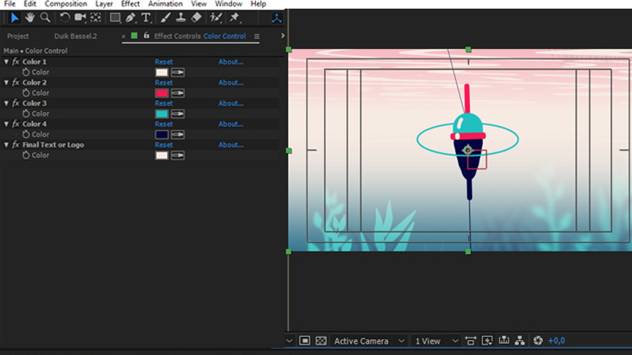
Task: Toggle the transparency grid in viewer
Action: pyautogui.click(x=321, y=341)
